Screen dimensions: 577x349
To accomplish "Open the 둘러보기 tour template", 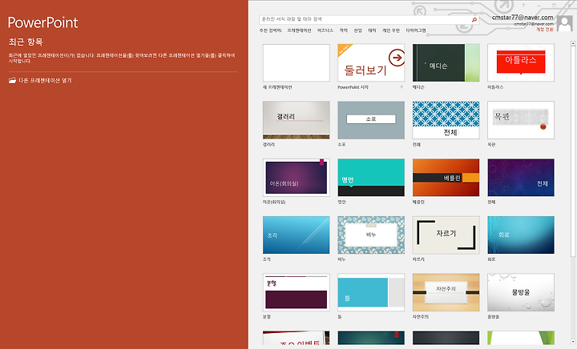I will tap(371, 62).
